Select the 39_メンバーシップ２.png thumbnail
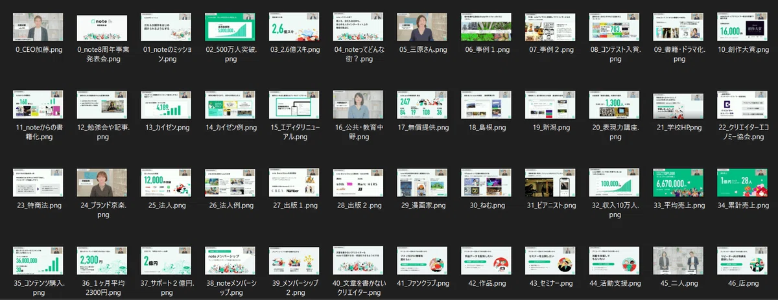Viewport: 778px width, 300px height. point(294,261)
